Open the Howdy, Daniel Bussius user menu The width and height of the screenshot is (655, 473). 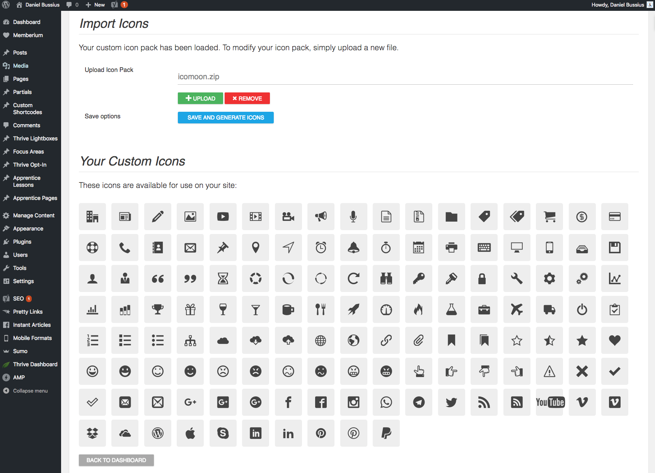point(619,5)
